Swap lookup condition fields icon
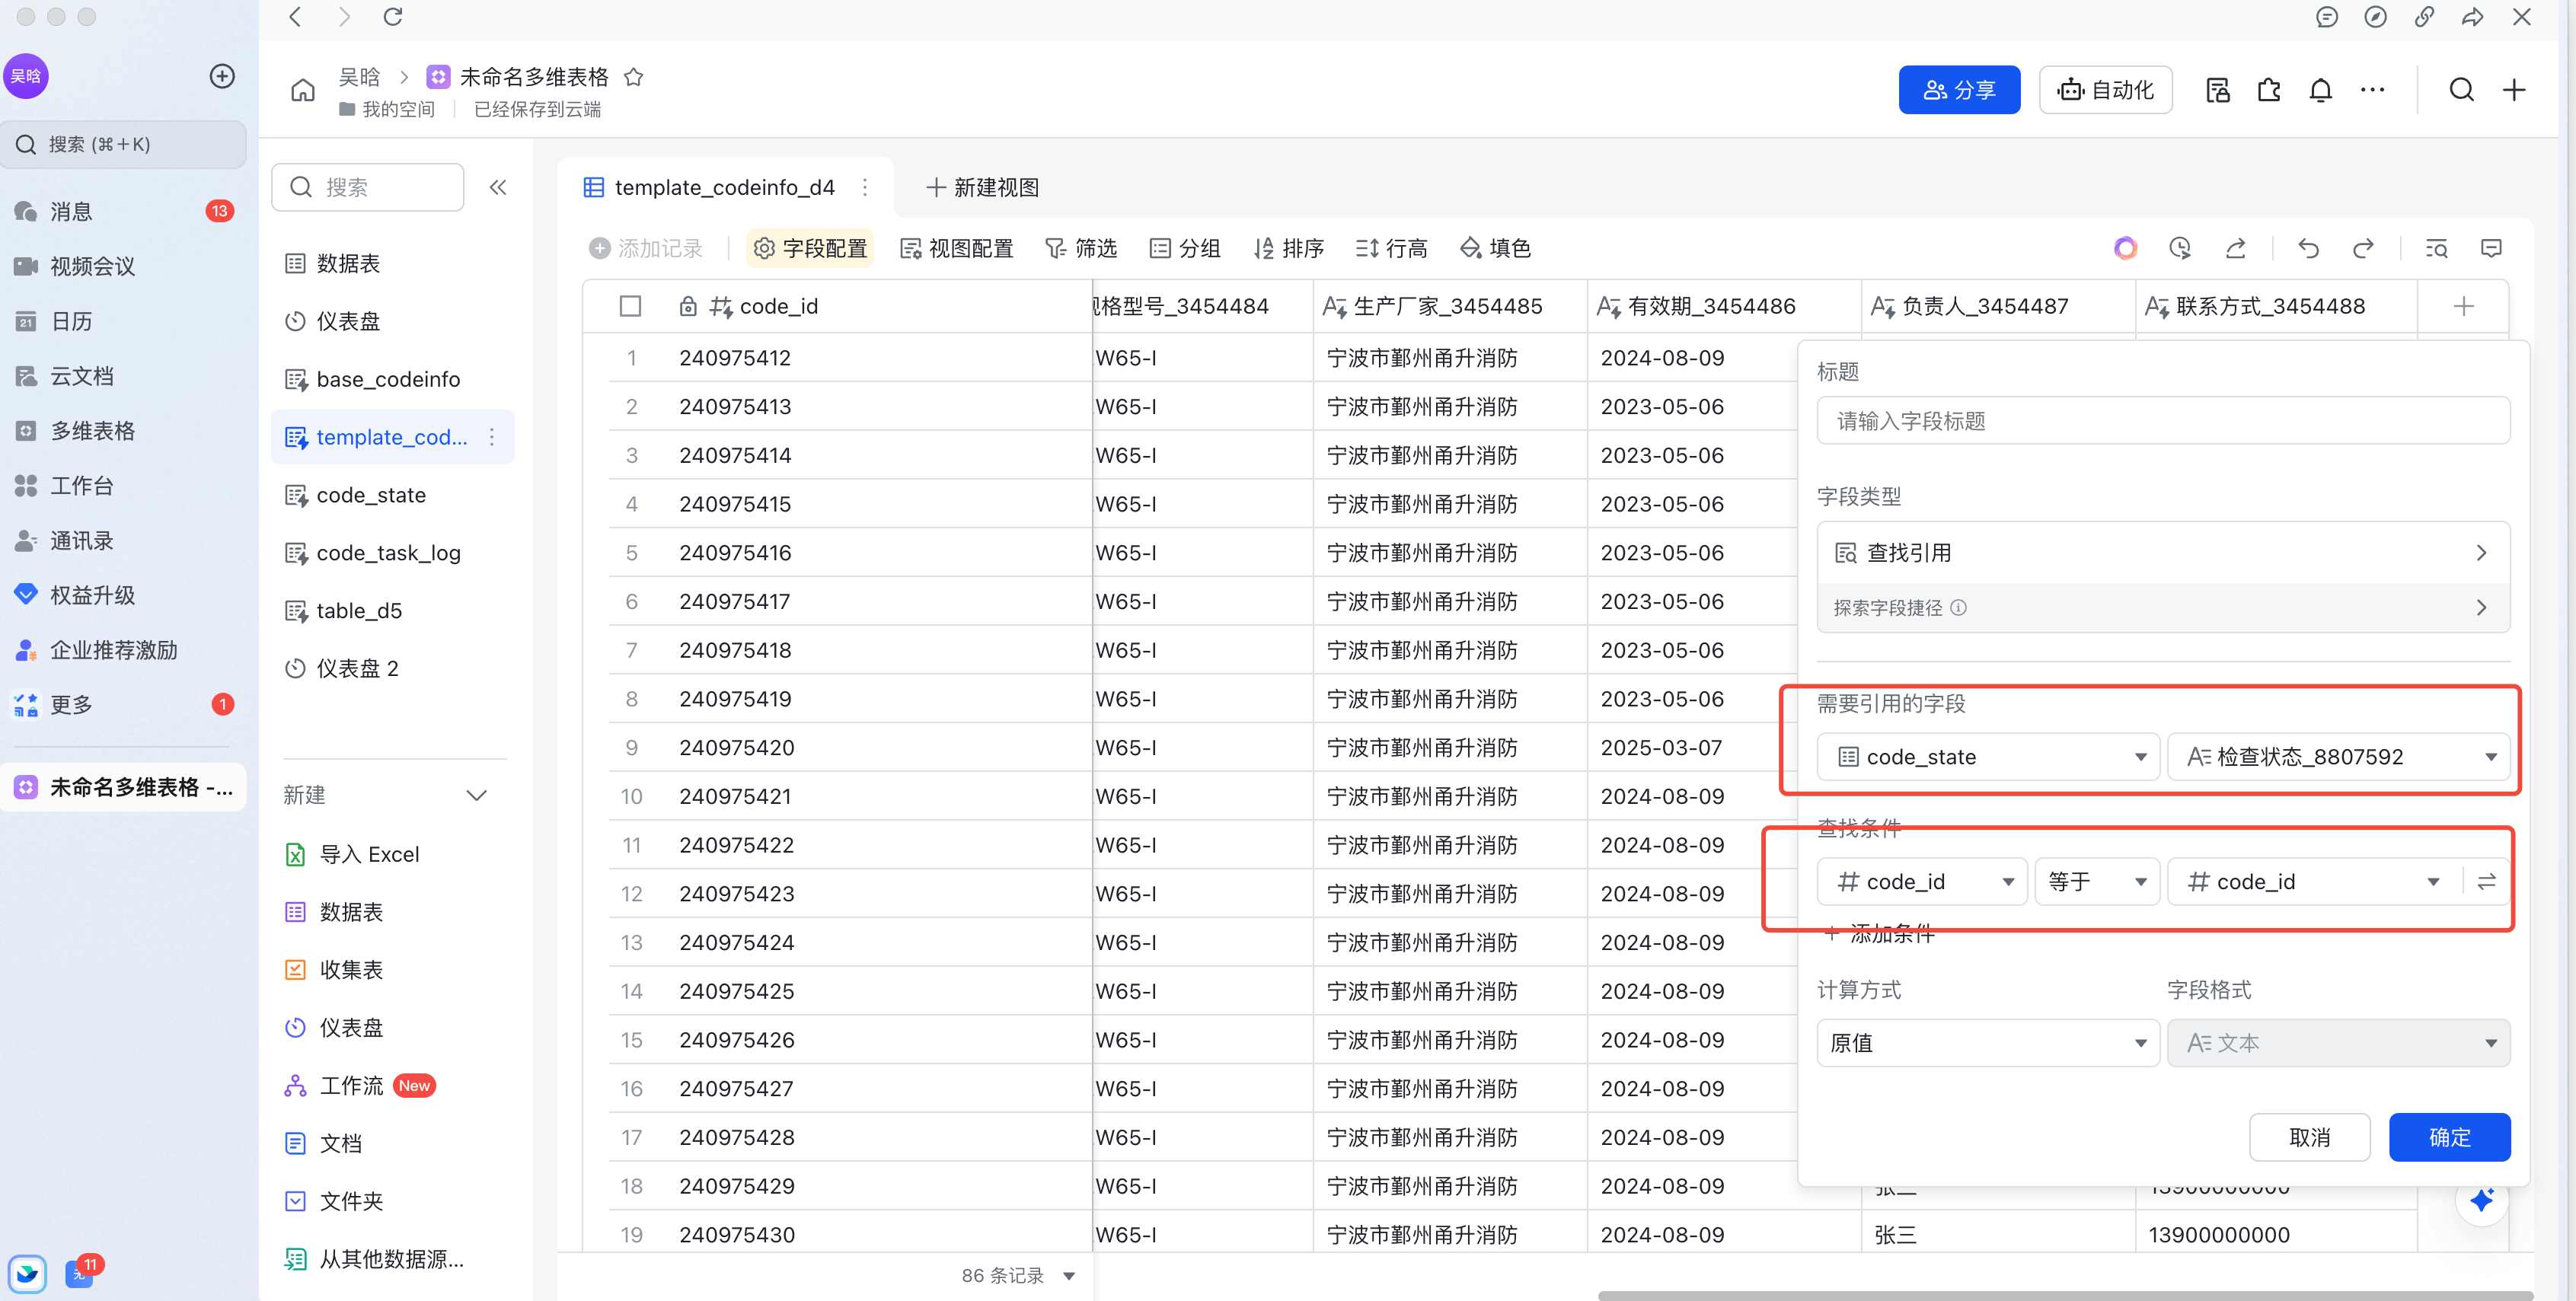Image resolution: width=2576 pixels, height=1301 pixels. tap(2486, 881)
